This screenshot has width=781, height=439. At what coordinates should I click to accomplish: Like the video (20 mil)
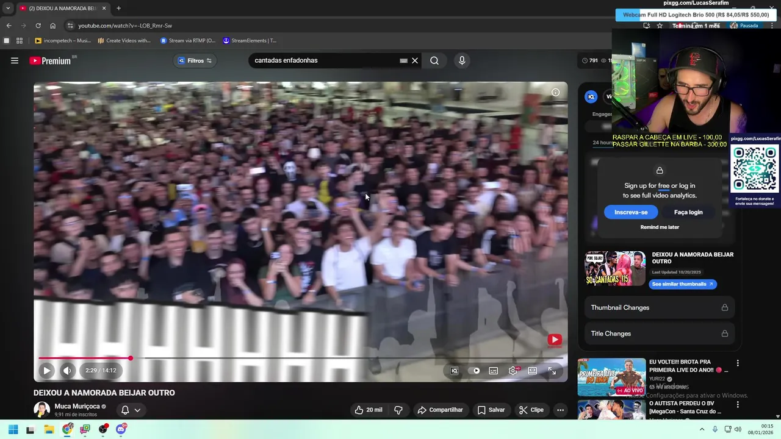coord(369,410)
